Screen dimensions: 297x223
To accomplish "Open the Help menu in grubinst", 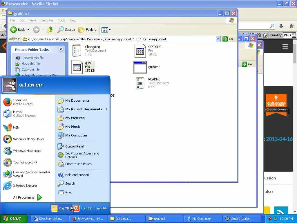I will click(73, 20).
